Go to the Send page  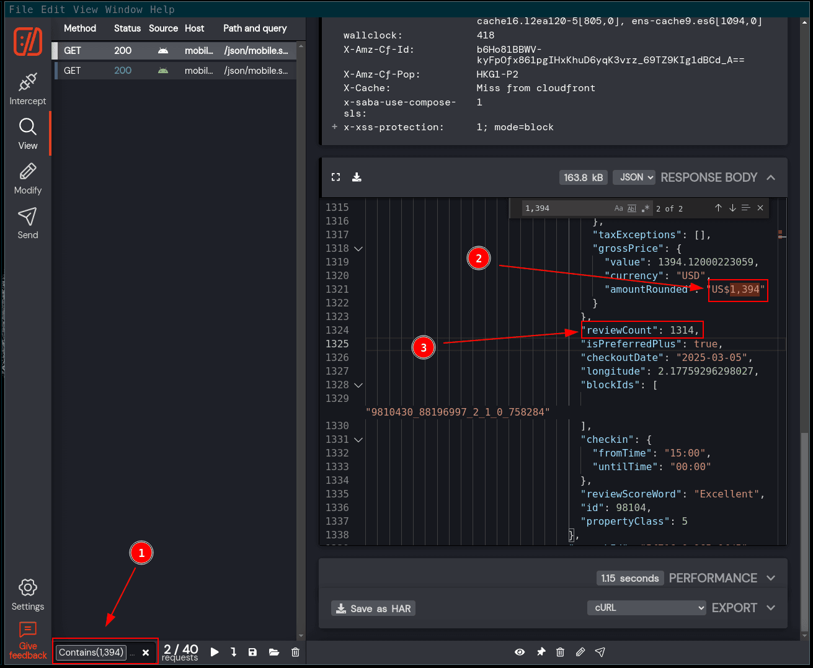pos(27,223)
